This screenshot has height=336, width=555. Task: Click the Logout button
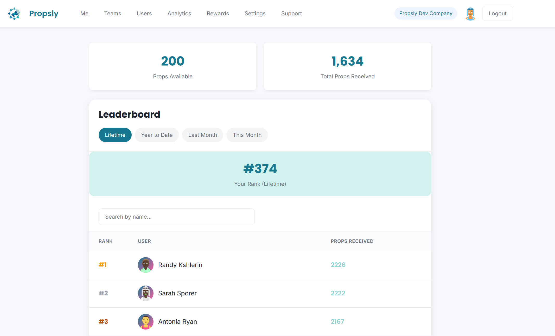[x=497, y=13]
